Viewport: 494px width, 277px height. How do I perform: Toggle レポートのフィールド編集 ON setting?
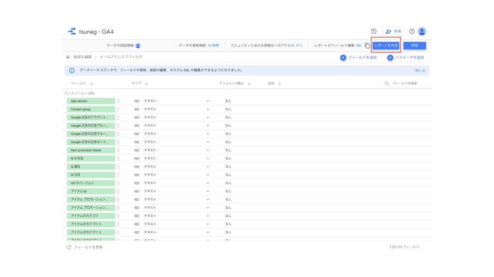click(x=358, y=46)
